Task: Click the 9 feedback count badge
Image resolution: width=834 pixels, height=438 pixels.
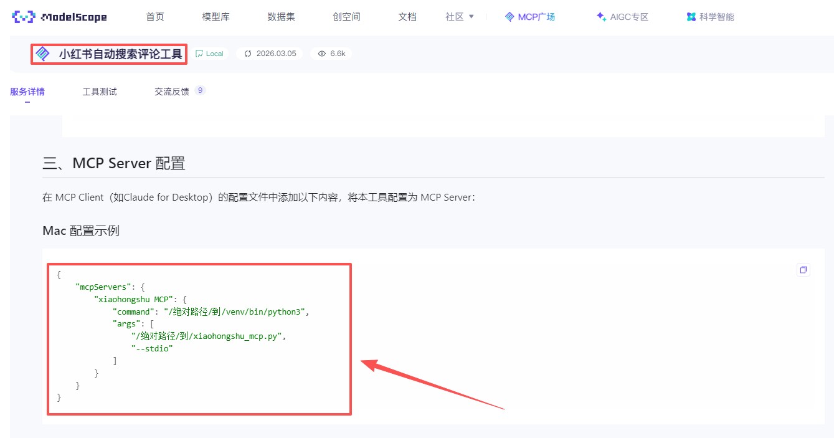Action: click(200, 90)
